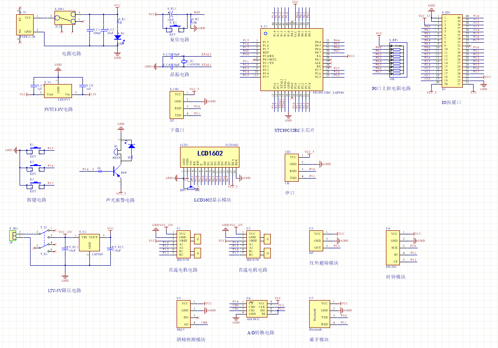Select the 红外避障模块 title text
498x348 pixels.
click(x=324, y=263)
